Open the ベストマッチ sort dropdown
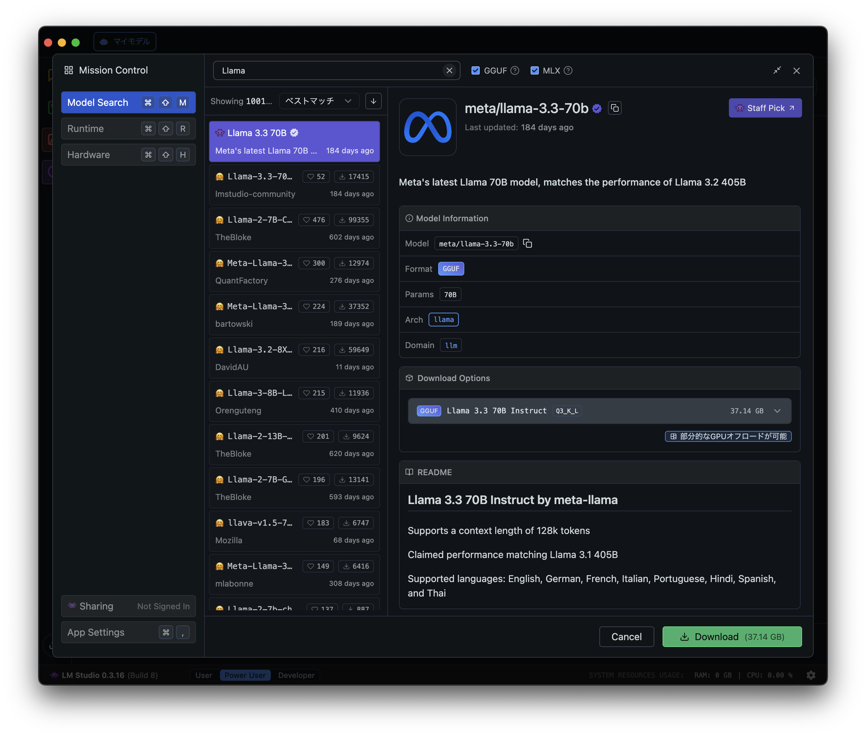The width and height of the screenshot is (866, 736). 319,101
